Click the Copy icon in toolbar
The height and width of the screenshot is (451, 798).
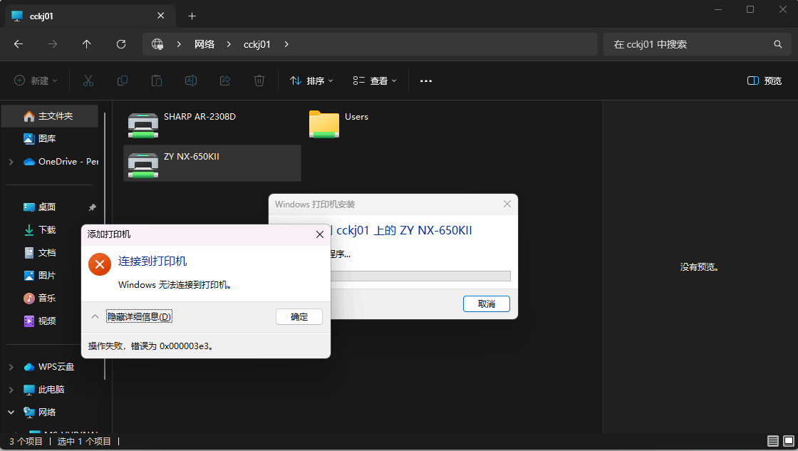point(122,81)
